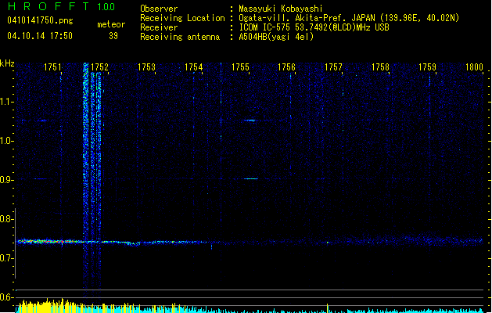Click the 1.1 kHz axis label
Viewport: 492px width, 313px height.
pyautogui.click(x=6, y=102)
